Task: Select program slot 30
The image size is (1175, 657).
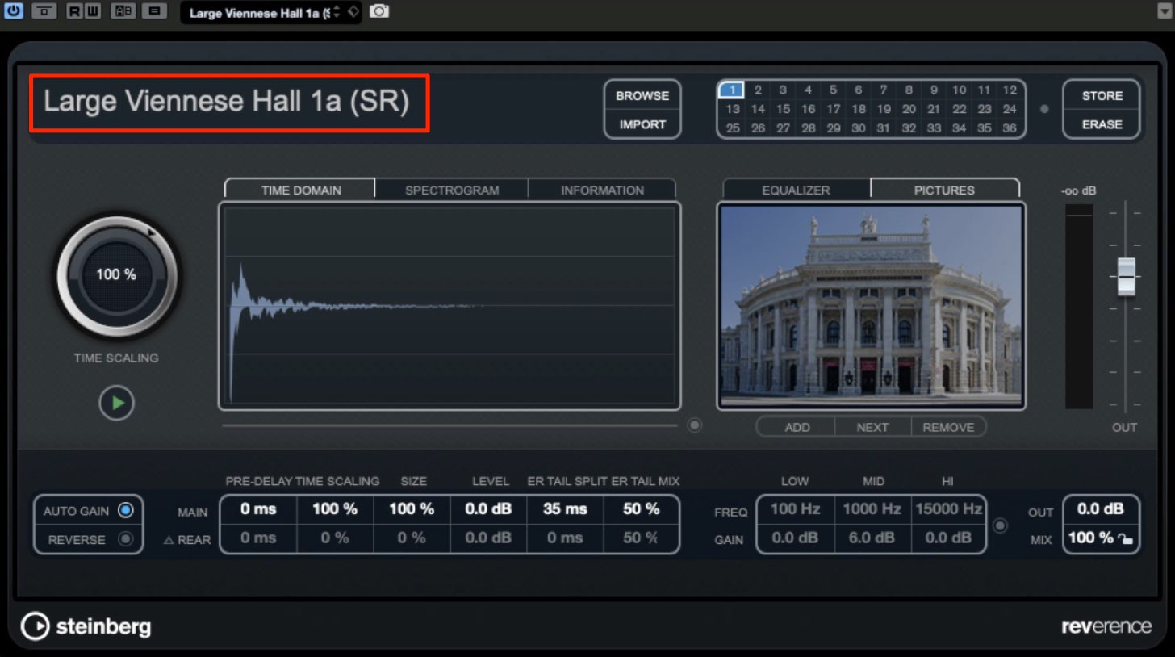Action: (x=859, y=128)
